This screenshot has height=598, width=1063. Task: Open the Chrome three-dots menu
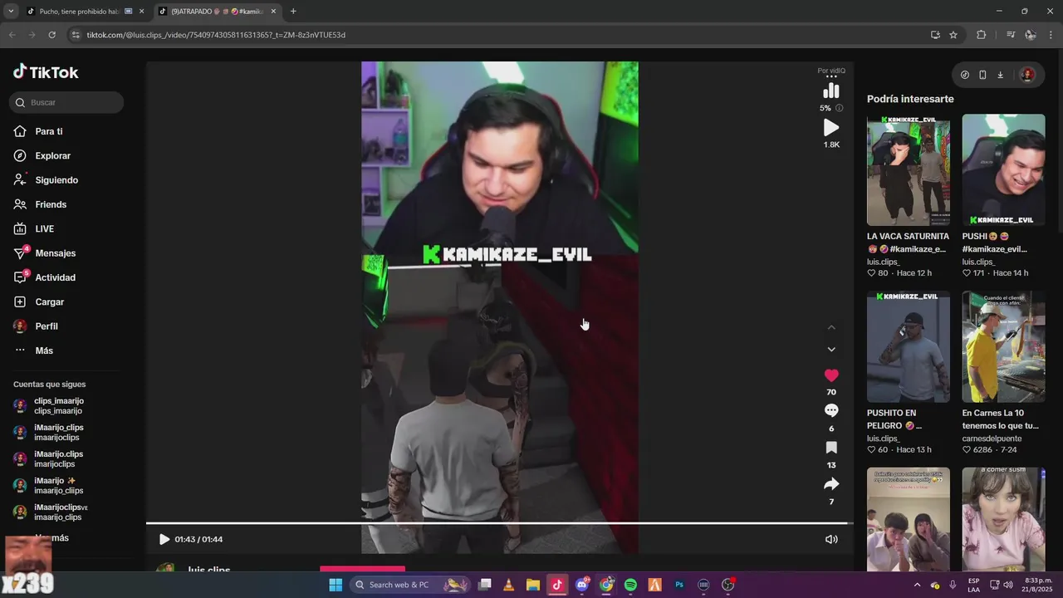coord(1051,35)
